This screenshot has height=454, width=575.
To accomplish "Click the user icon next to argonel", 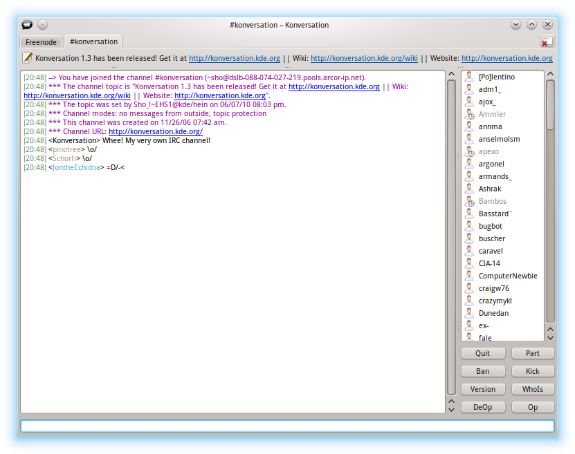I will tap(469, 164).
